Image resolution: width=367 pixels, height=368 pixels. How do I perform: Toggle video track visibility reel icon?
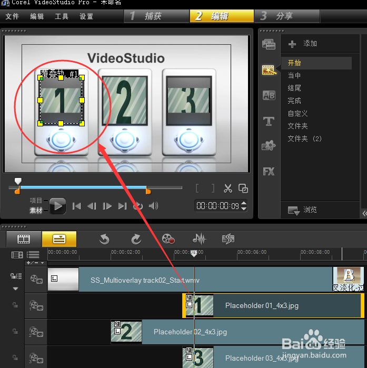click(x=36, y=279)
